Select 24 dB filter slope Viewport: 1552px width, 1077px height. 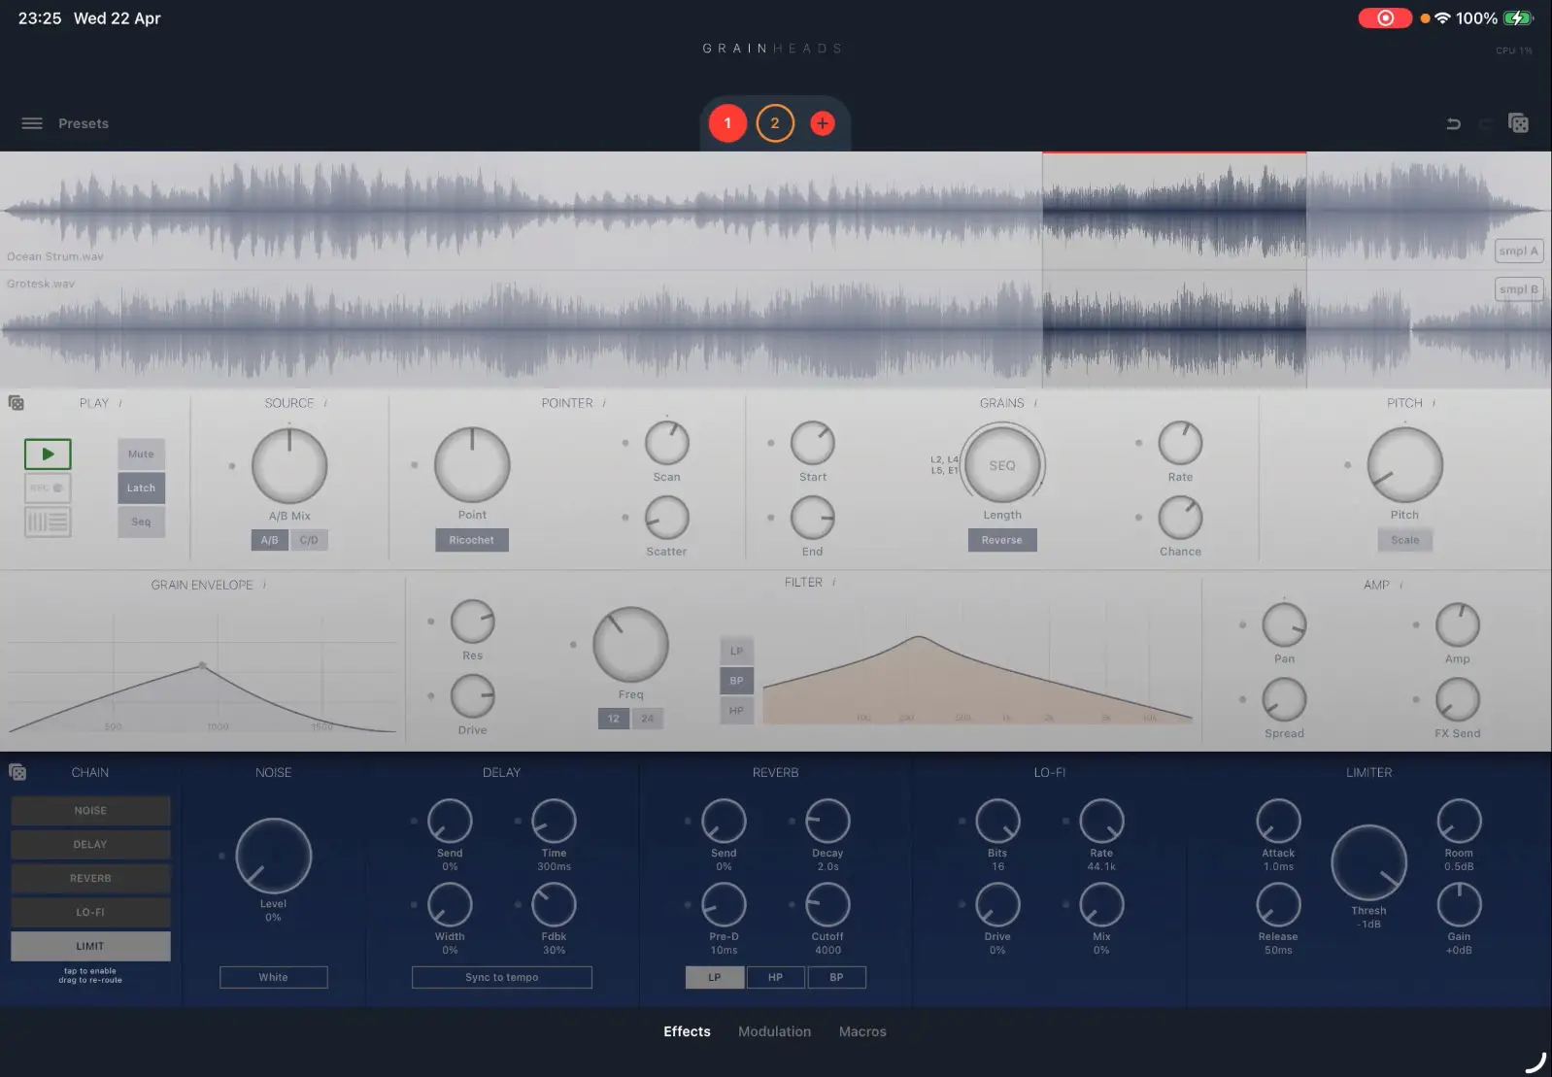click(x=647, y=719)
